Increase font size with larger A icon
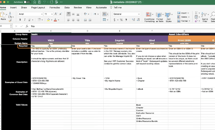 click(56, 14)
